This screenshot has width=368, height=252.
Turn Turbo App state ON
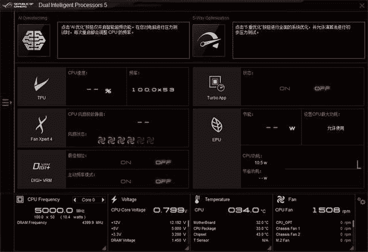(285, 89)
